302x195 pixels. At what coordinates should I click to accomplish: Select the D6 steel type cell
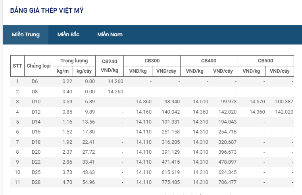[35, 81]
